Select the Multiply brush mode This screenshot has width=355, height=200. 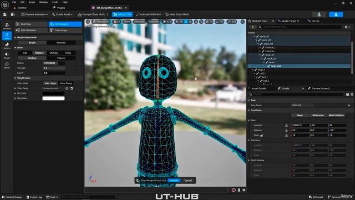click(54, 53)
